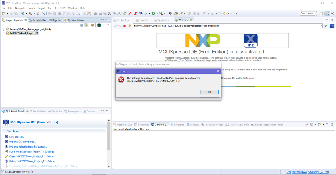336x175 pixels.
Task: Switch to the Peripherals+ tab
Action: pyautogui.click(x=38, y=20)
